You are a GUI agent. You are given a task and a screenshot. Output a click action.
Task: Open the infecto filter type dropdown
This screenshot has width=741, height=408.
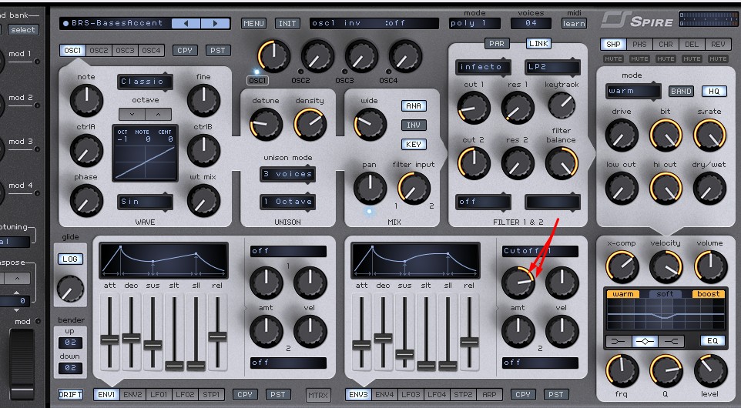click(483, 67)
